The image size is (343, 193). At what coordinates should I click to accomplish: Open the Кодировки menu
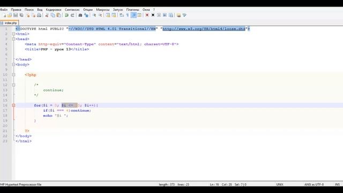(54, 10)
